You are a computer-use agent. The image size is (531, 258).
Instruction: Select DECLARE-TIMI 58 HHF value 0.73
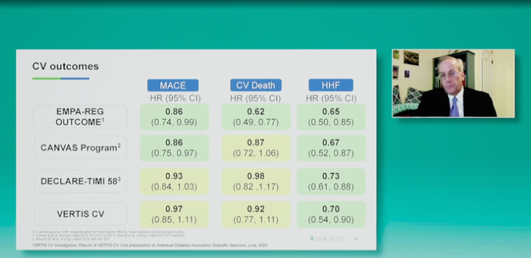(331, 176)
